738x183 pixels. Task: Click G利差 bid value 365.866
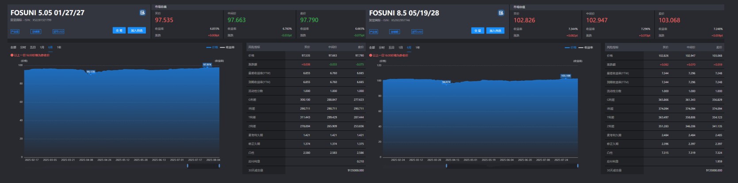(x=663, y=99)
